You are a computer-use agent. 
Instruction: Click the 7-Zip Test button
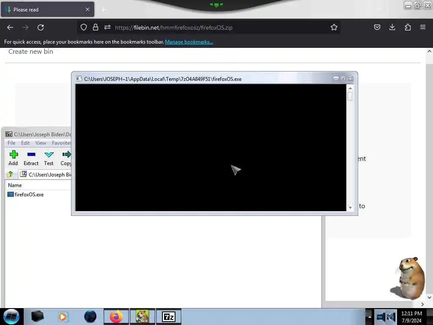tap(49, 158)
